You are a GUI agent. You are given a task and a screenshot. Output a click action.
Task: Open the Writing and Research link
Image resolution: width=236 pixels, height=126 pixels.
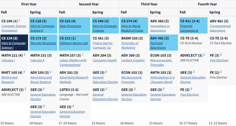(x=9, y=80)
